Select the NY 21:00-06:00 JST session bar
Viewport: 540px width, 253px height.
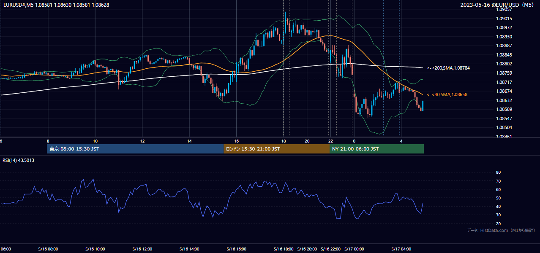376,149
